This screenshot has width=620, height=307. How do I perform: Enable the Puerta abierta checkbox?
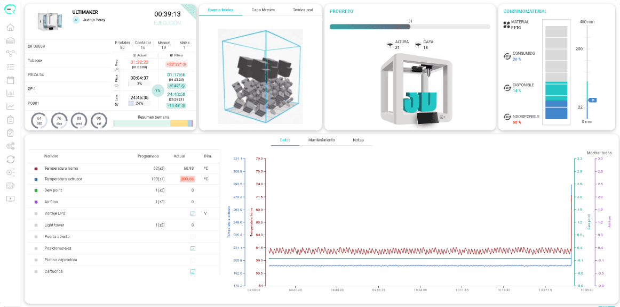tap(193, 237)
